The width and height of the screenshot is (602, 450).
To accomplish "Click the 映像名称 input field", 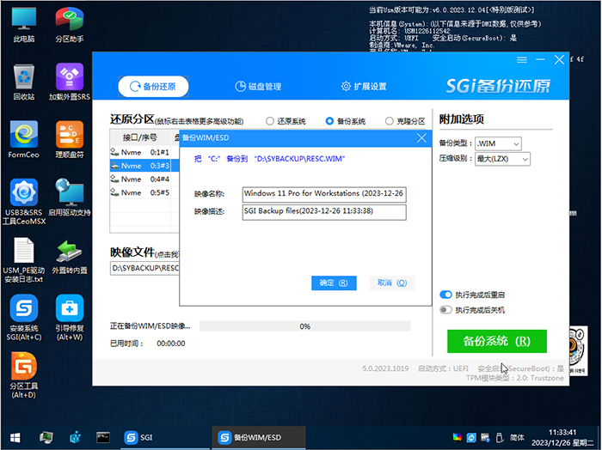I will (x=324, y=194).
